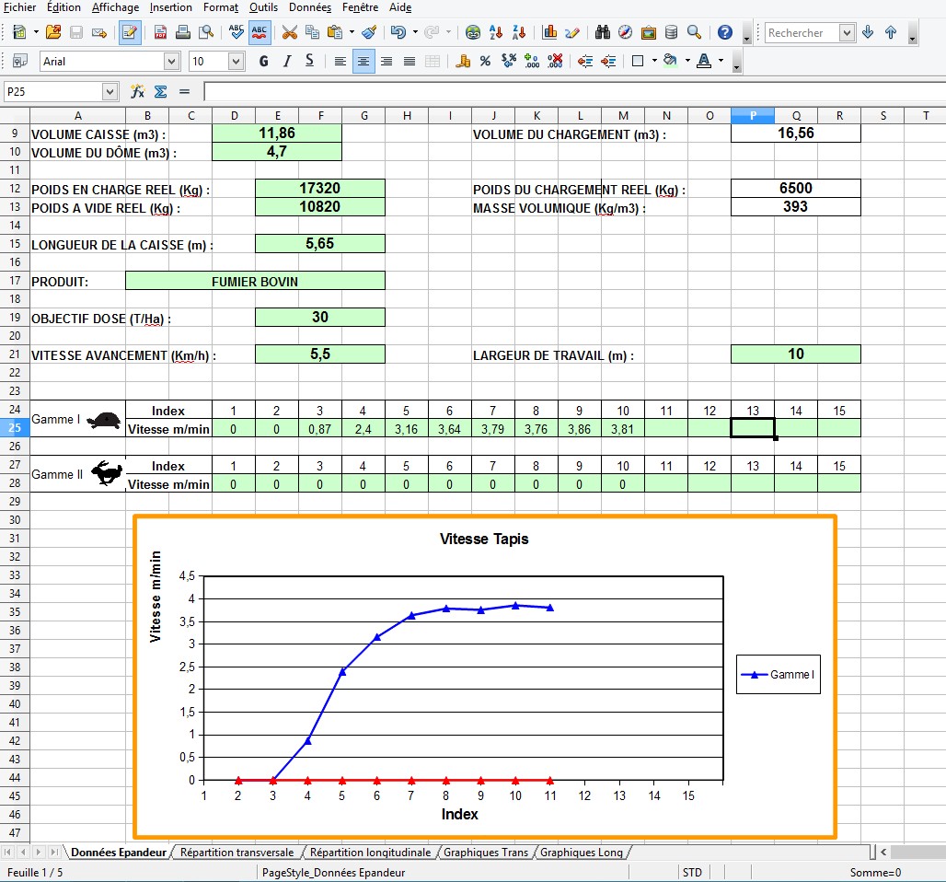This screenshot has width=946, height=882.
Task: Toggle Edit File mode button
Action: (130, 32)
